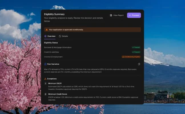Select the Borrower & Mortgage Information row

pos(92,47)
